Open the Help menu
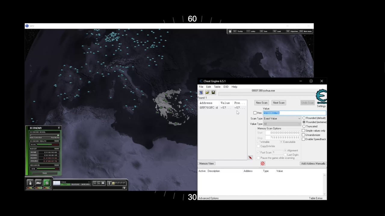 234,87
